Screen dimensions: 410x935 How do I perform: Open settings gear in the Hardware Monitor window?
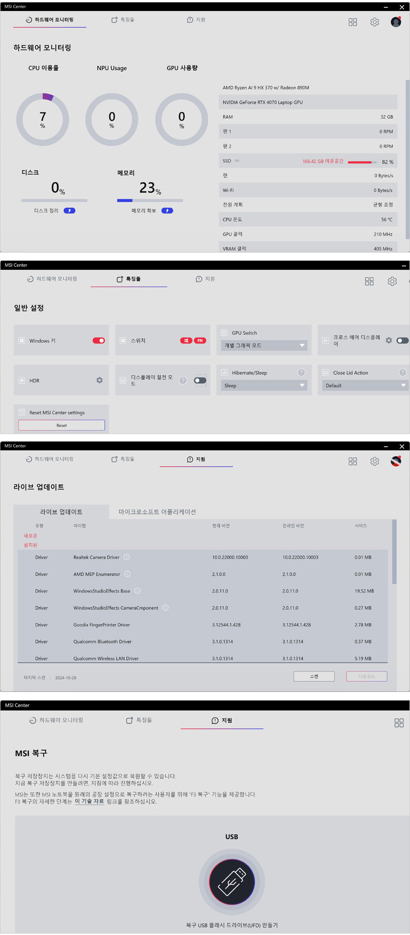click(375, 22)
